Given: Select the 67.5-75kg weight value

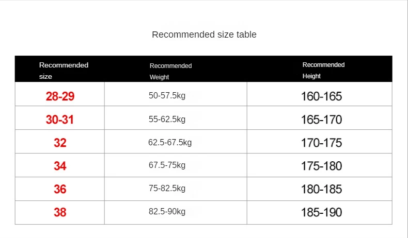Looking at the screenshot, I should pos(166,165).
